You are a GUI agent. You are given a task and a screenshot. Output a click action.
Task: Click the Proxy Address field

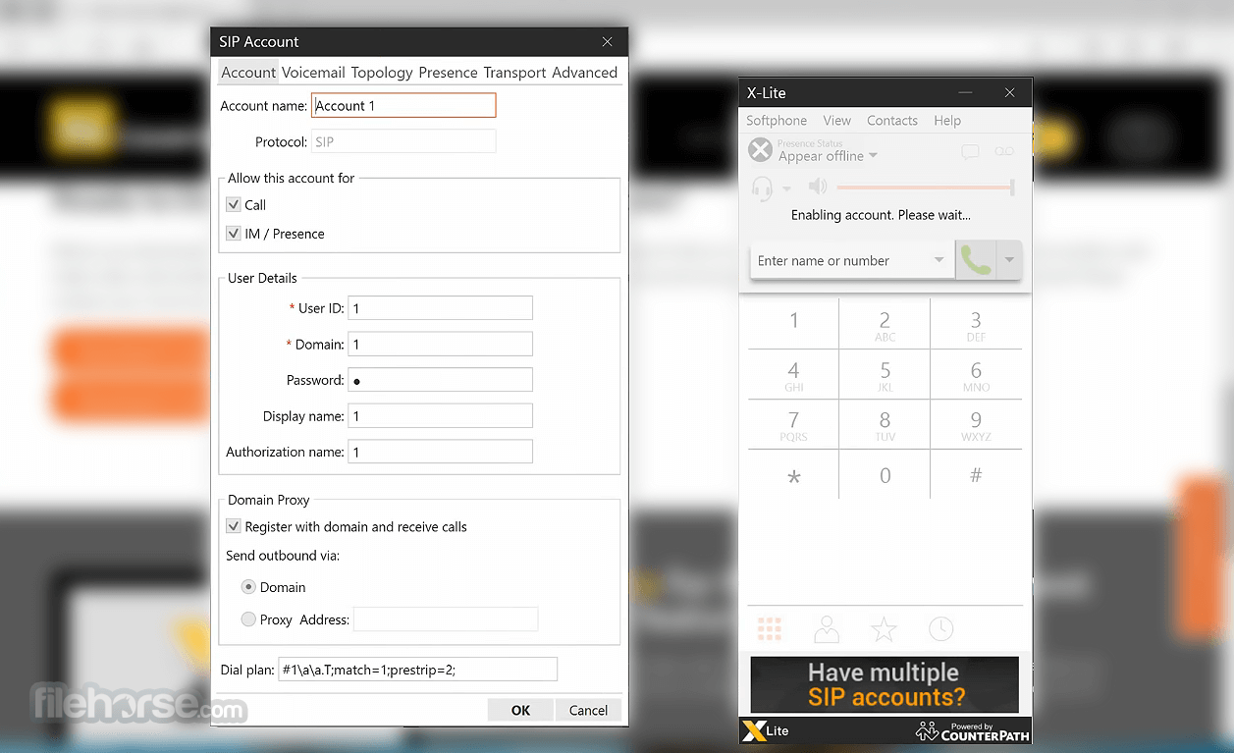(x=446, y=619)
